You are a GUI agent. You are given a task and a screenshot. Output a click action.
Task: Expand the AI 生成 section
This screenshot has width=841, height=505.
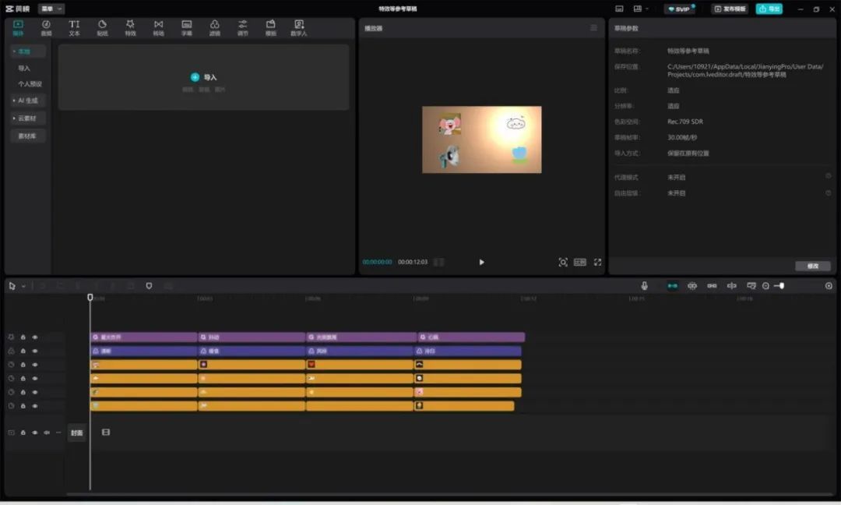click(x=28, y=101)
